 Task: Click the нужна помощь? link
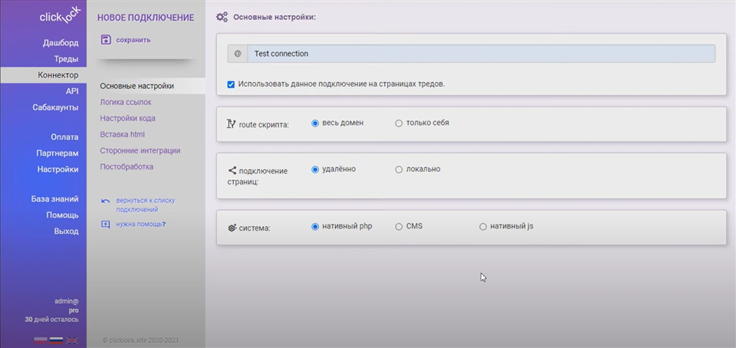[141, 225]
